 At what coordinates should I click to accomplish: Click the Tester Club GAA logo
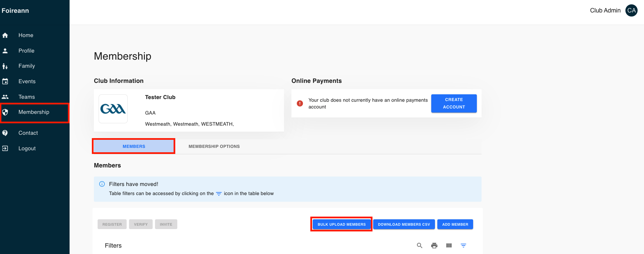(x=113, y=109)
